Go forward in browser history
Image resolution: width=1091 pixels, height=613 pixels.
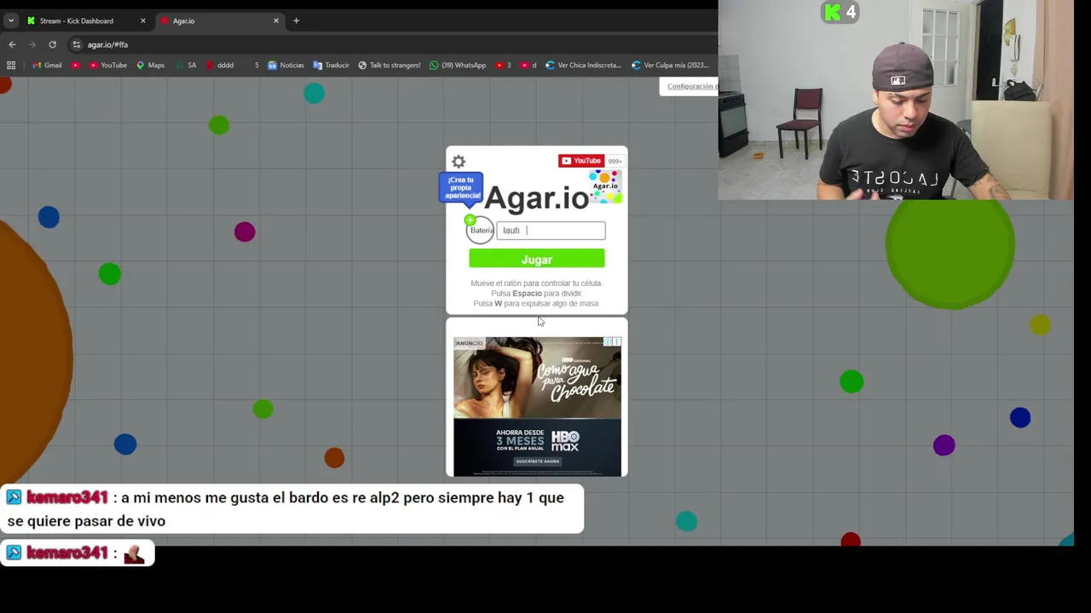tap(32, 44)
